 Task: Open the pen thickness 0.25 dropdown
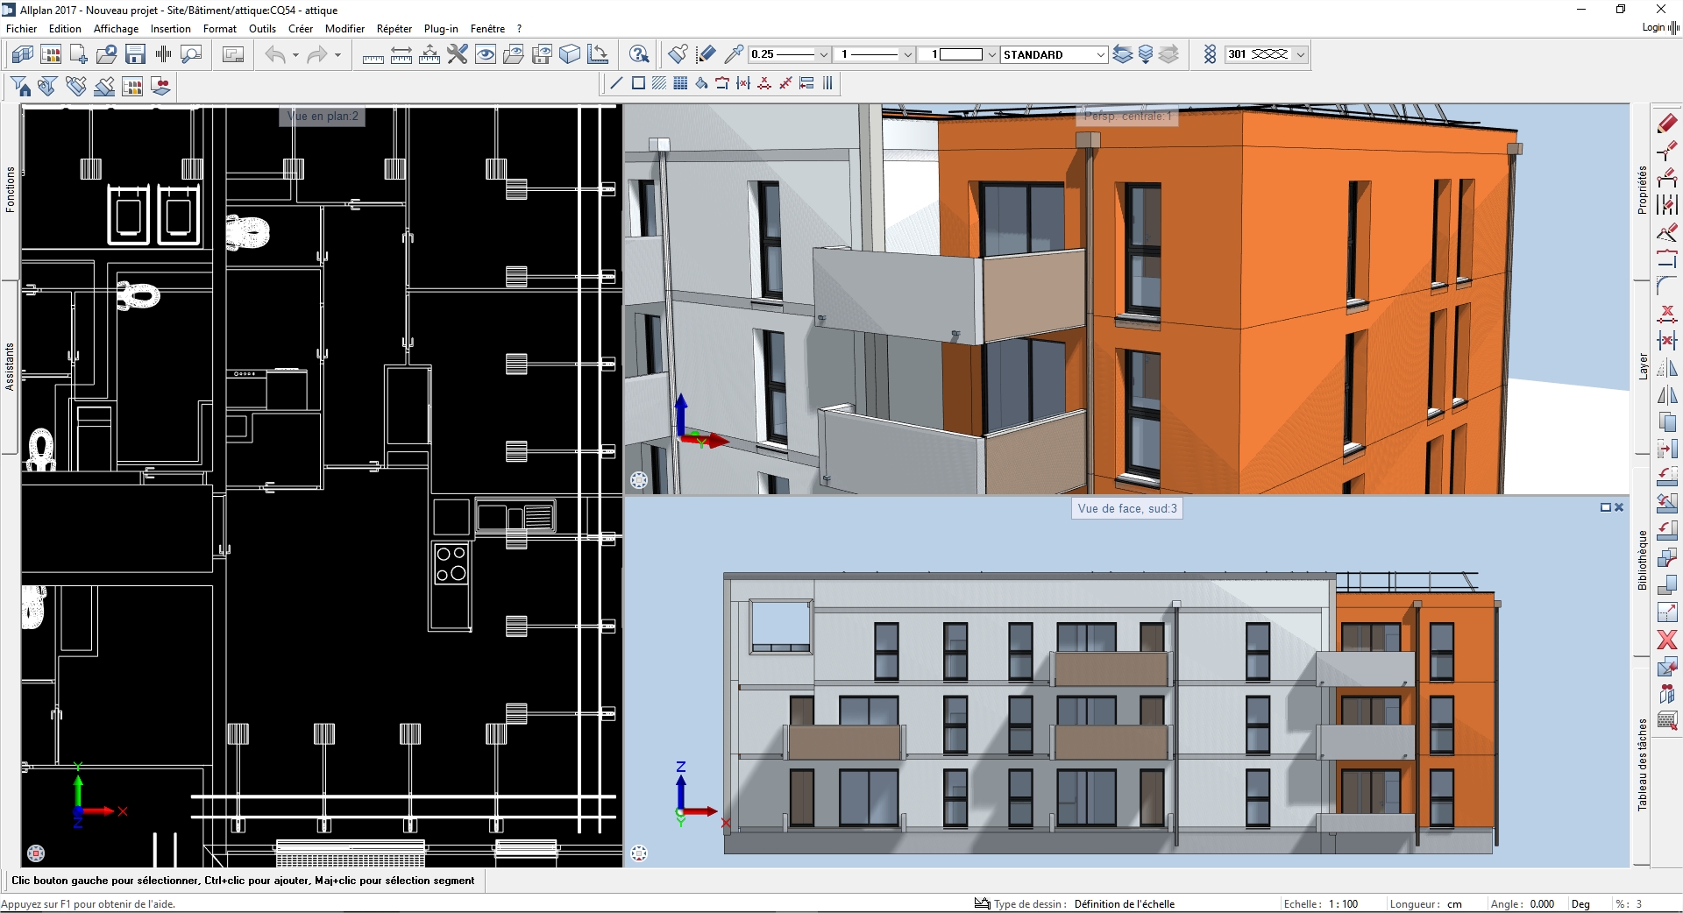click(823, 54)
